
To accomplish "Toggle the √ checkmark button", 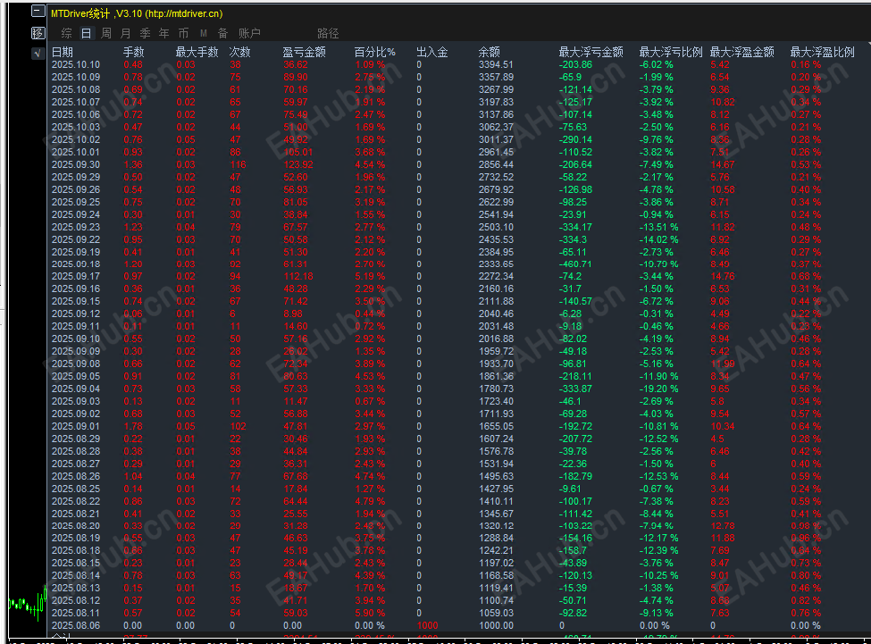I will point(38,54).
